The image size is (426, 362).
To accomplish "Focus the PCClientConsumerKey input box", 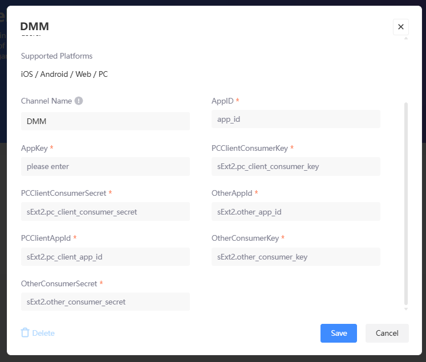I will 295,166.
